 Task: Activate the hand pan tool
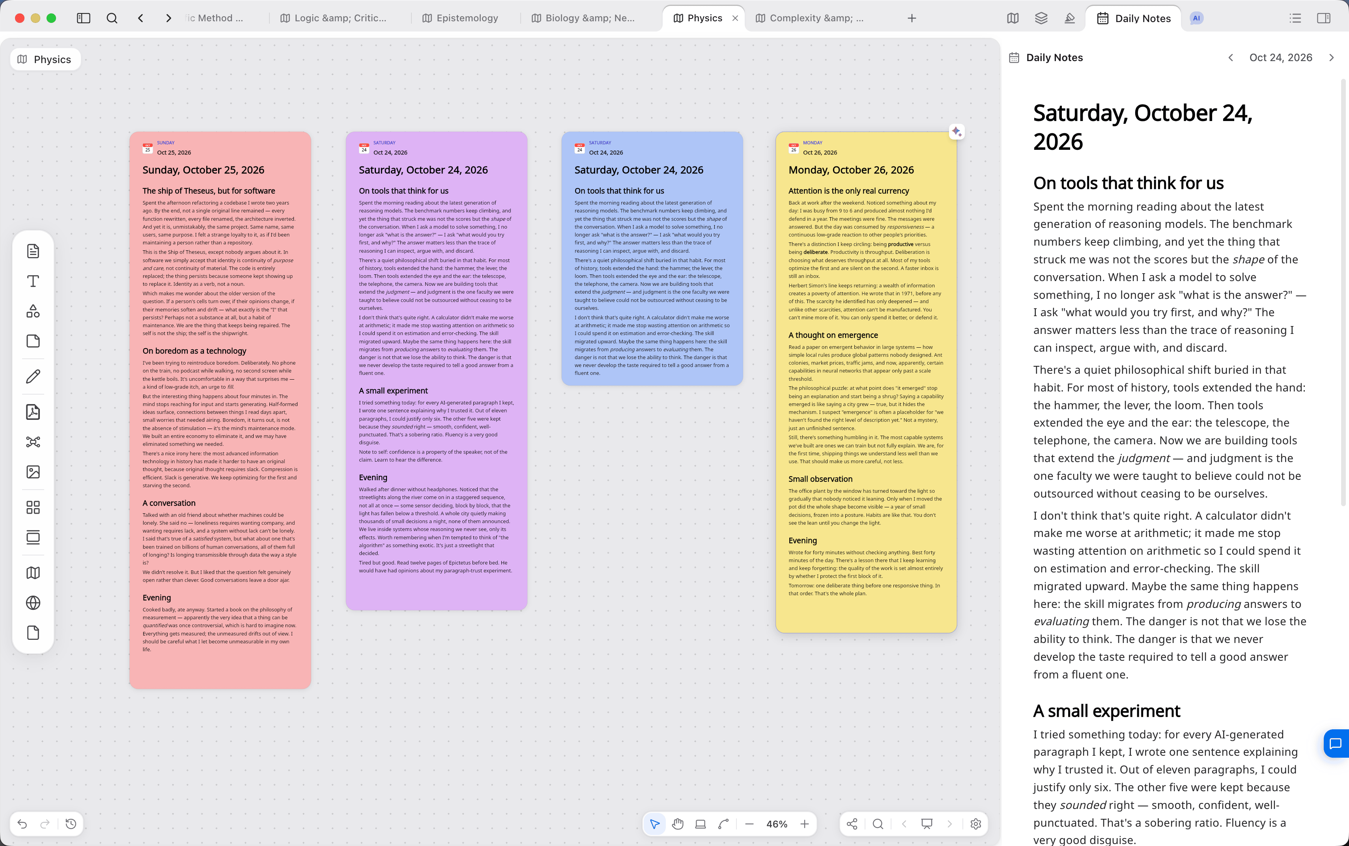pos(677,824)
